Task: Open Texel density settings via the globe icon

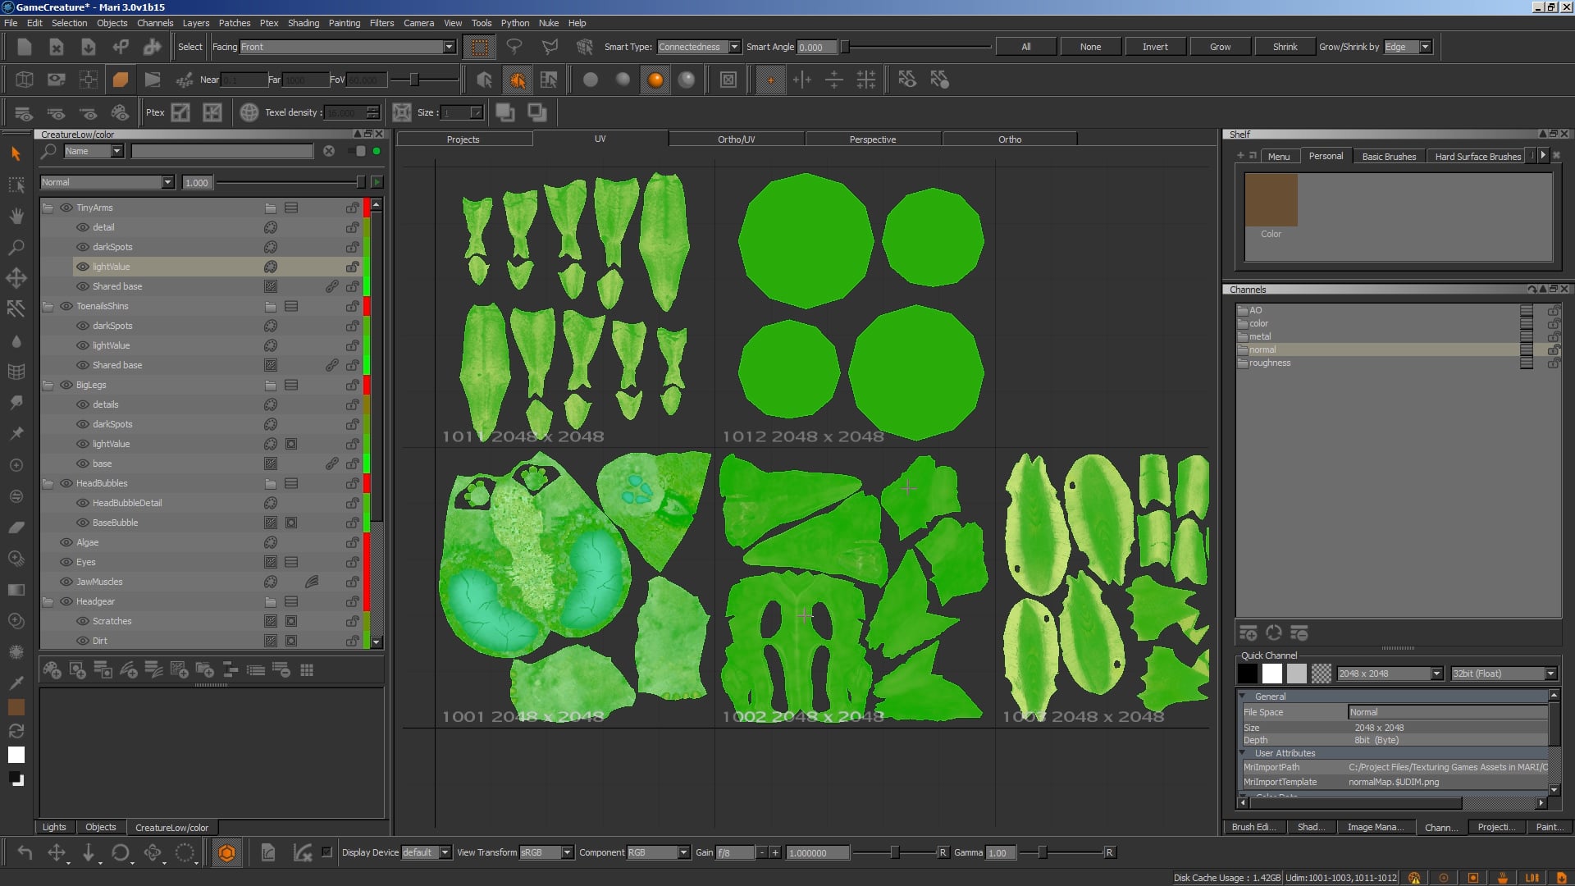Action: (x=249, y=112)
